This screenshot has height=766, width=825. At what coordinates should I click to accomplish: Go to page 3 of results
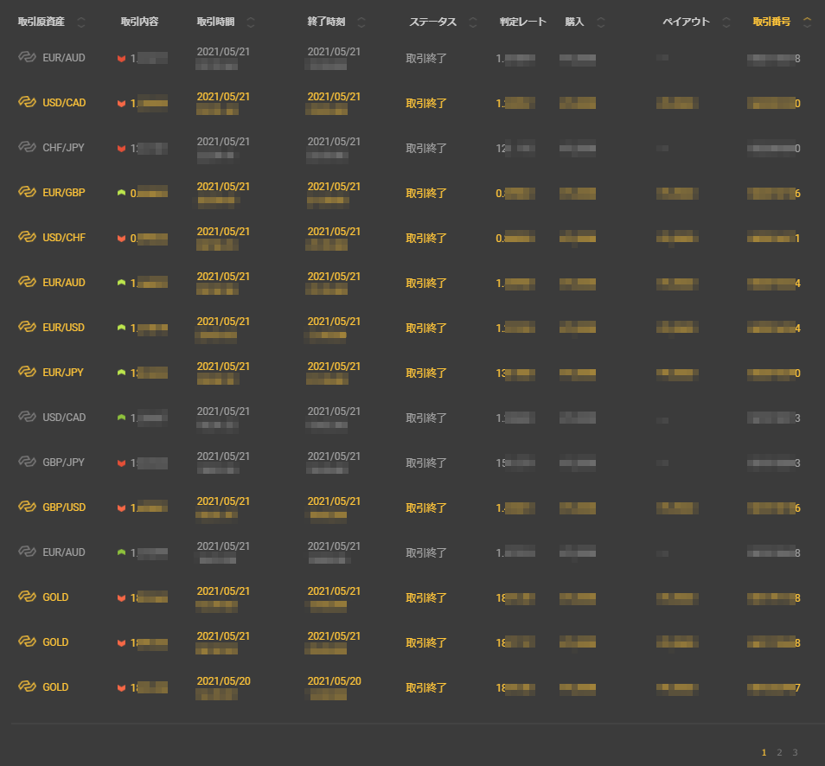tap(795, 752)
